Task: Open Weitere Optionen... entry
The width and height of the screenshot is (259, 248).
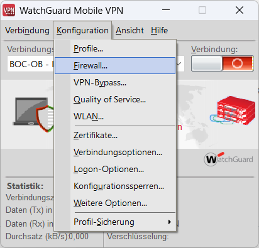Action: point(115,203)
